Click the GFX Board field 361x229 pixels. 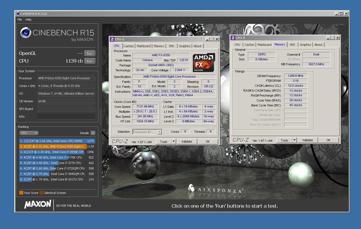pos(66,109)
